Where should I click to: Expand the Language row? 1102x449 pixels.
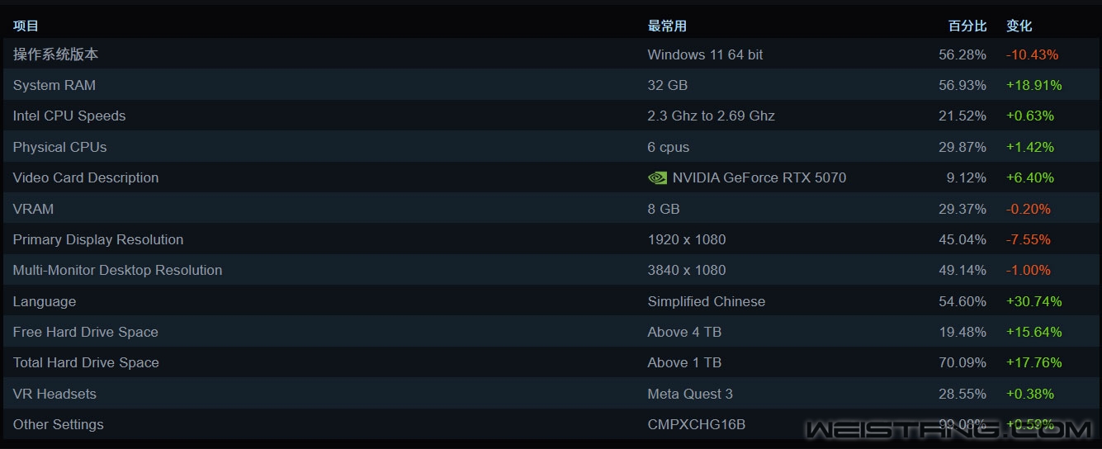(x=45, y=301)
